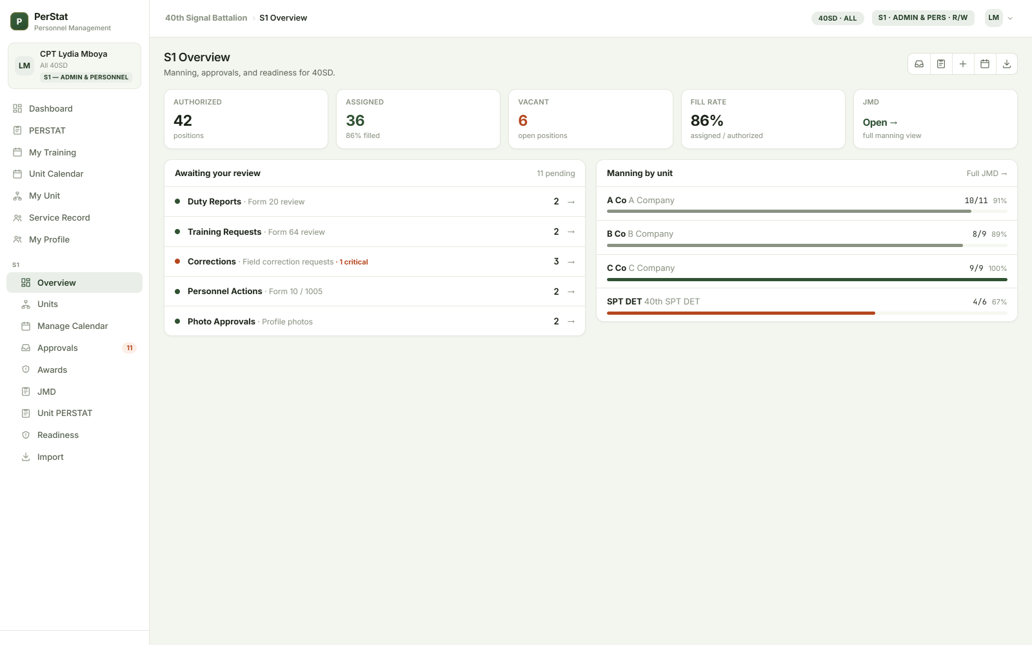
Task: Follow the Full JMD link
Action: point(986,174)
